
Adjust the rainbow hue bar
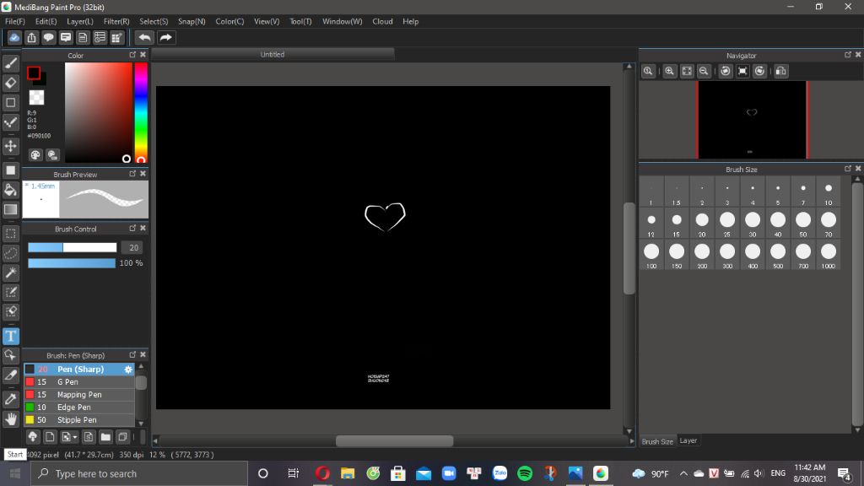tap(141, 112)
